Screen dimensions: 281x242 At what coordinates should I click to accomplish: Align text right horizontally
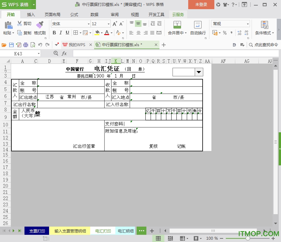[x=145, y=33]
